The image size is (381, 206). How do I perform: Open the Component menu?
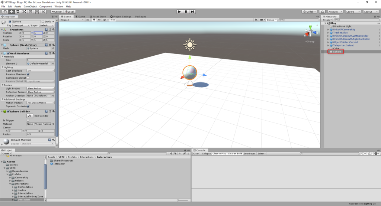[45, 7]
